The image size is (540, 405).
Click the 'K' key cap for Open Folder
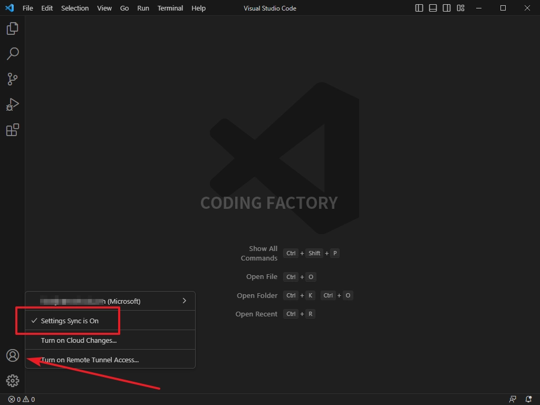[310, 295]
